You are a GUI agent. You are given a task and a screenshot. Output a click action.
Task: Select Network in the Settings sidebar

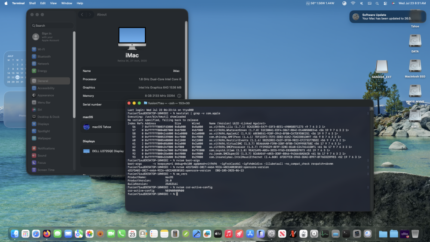click(50, 64)
